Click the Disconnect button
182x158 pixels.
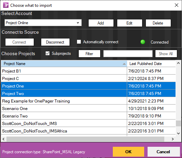point(55,42)
